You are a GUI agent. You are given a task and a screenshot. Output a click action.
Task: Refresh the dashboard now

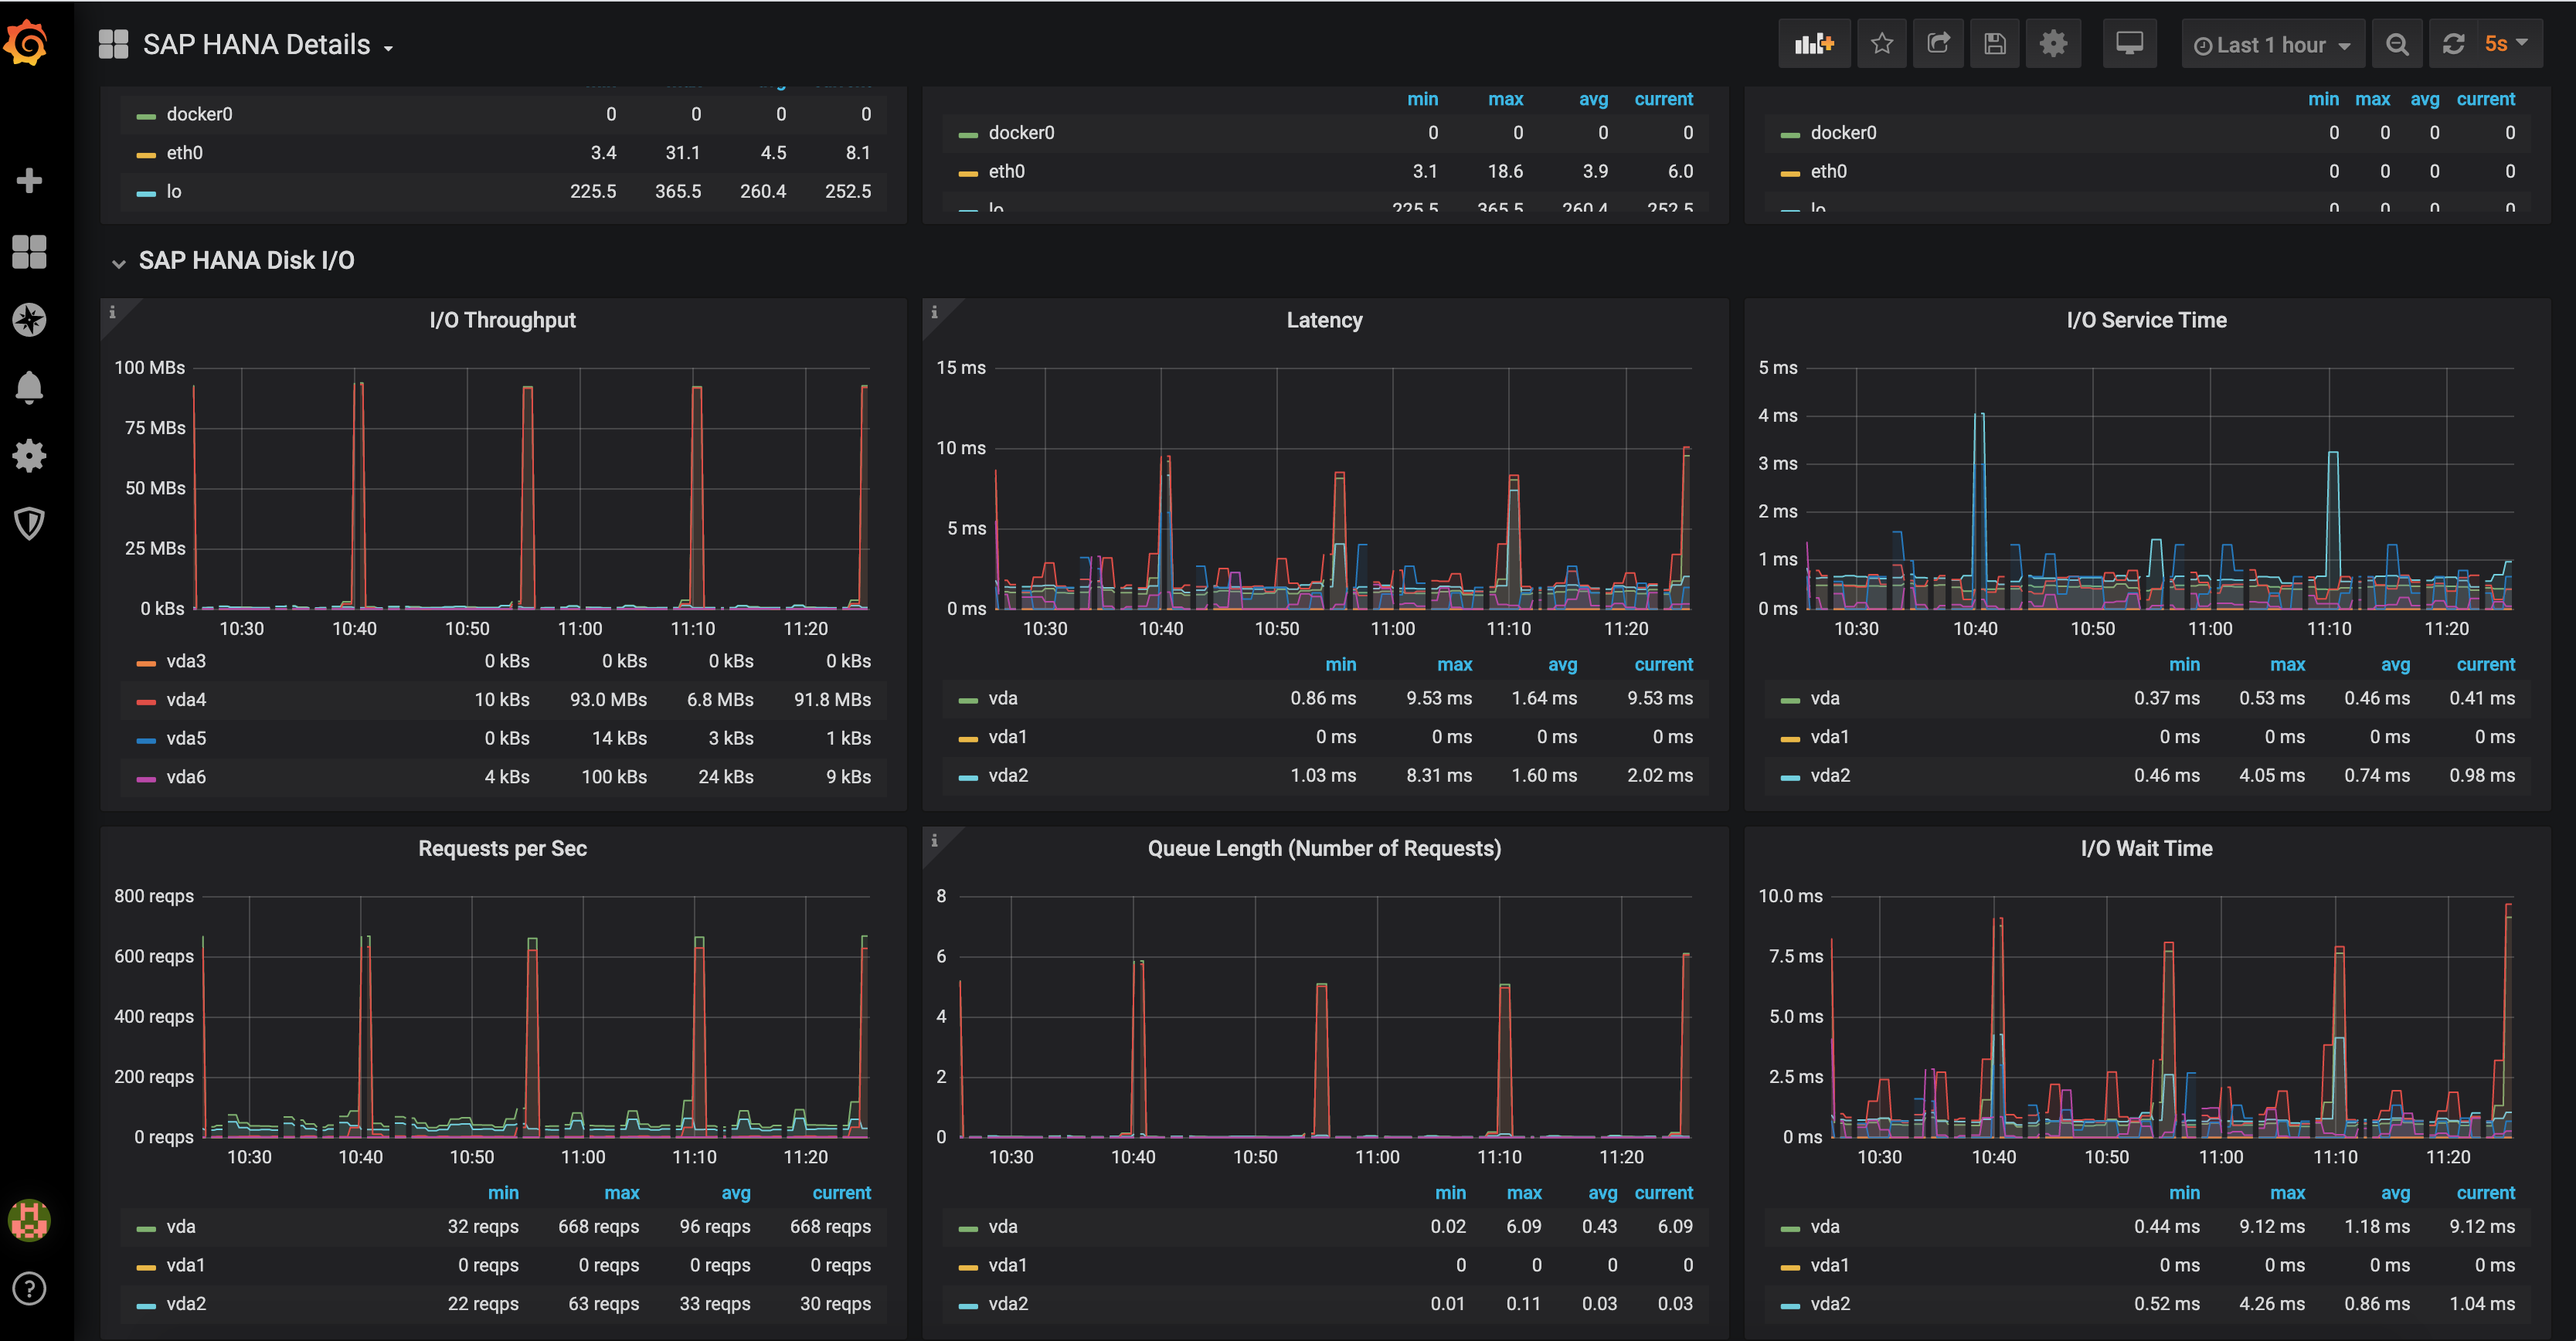click(x=2453, y=44)
